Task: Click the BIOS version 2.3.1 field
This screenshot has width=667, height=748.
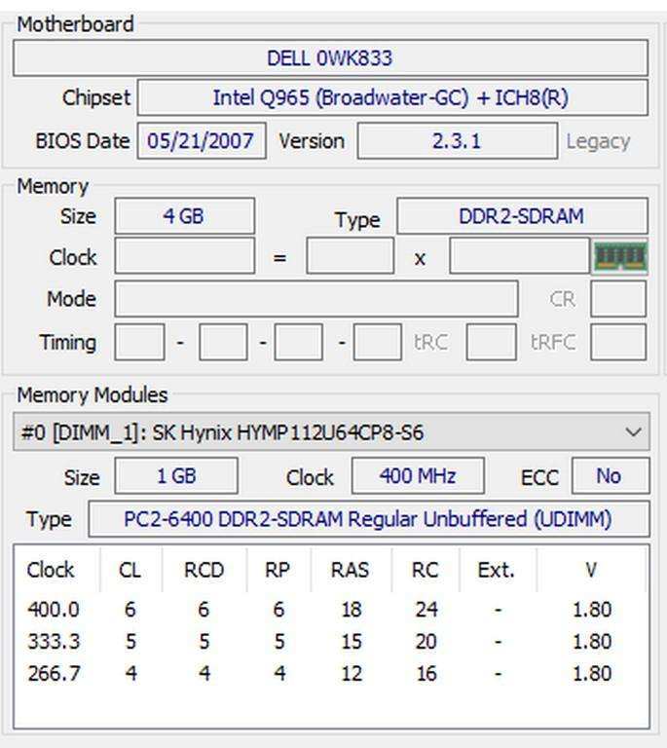Action: pyautogui.click(x=456, y=140)
